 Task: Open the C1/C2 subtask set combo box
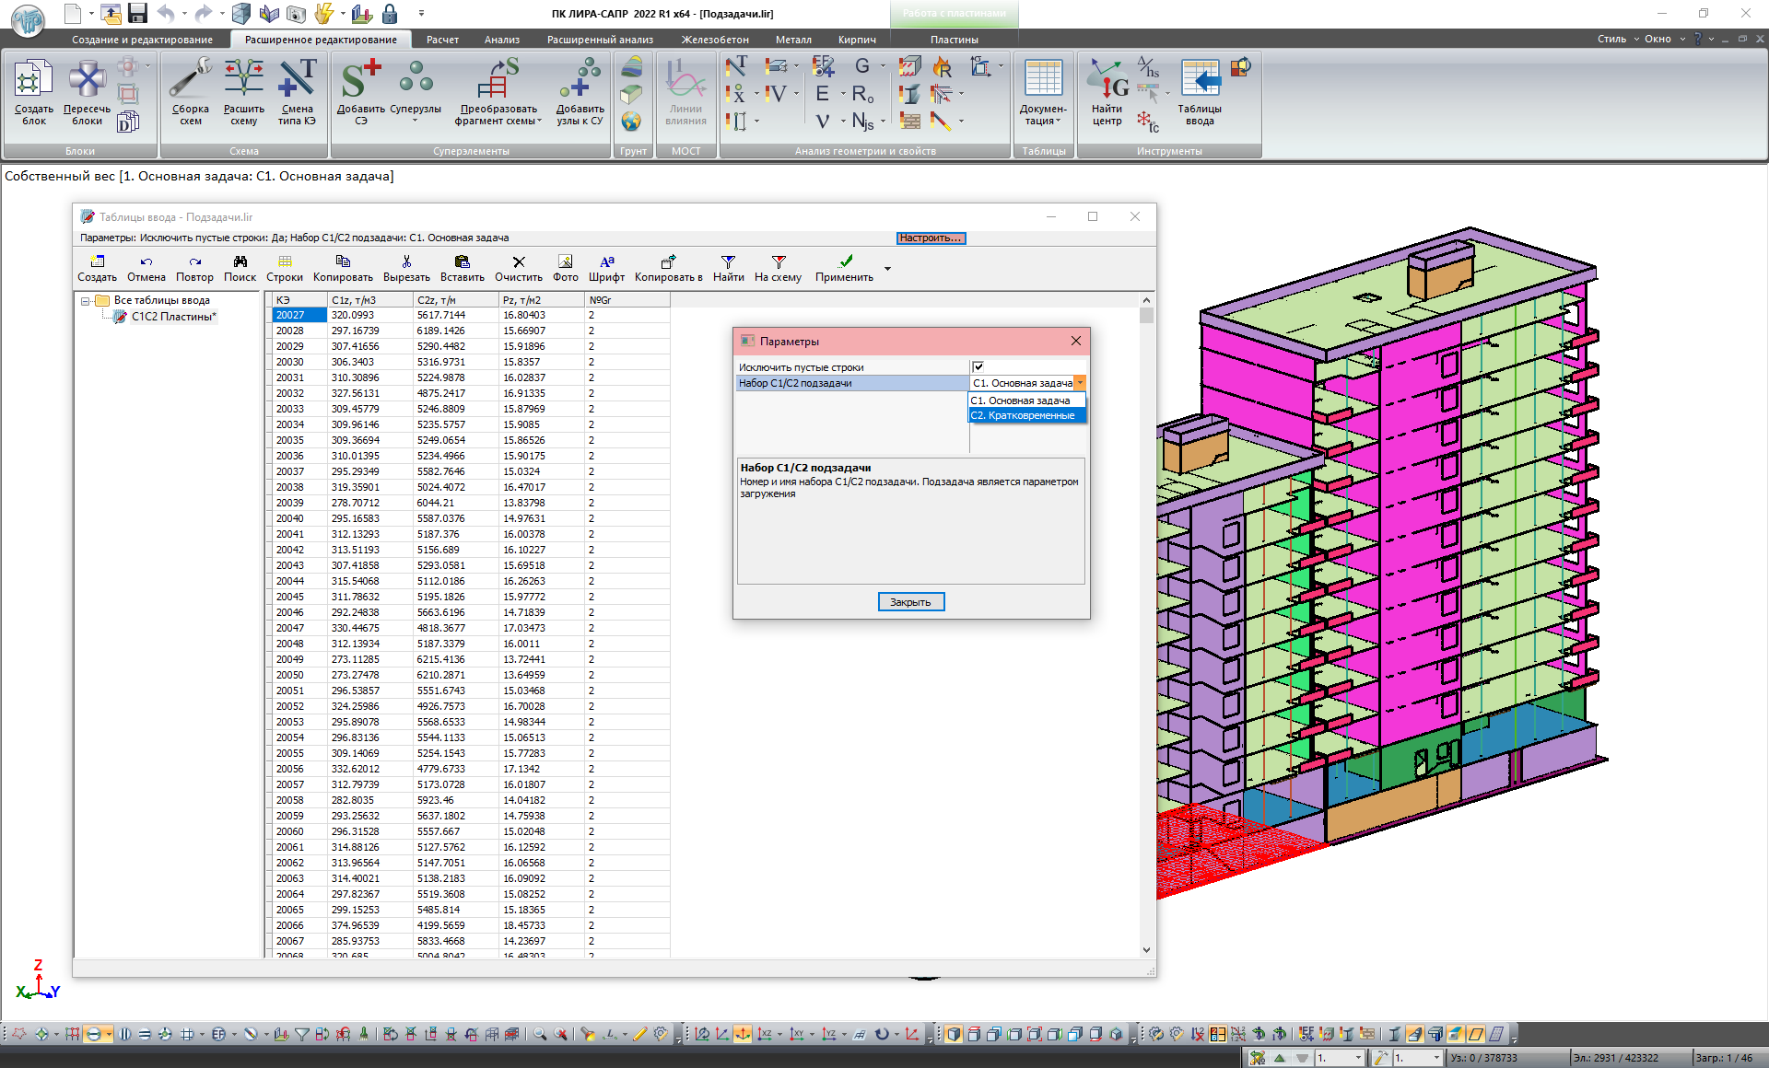(1080, 383)
